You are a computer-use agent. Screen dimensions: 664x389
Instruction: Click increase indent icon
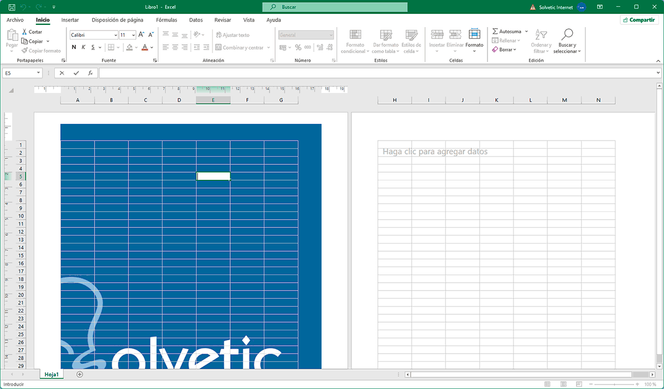click(x=206, y=48)
